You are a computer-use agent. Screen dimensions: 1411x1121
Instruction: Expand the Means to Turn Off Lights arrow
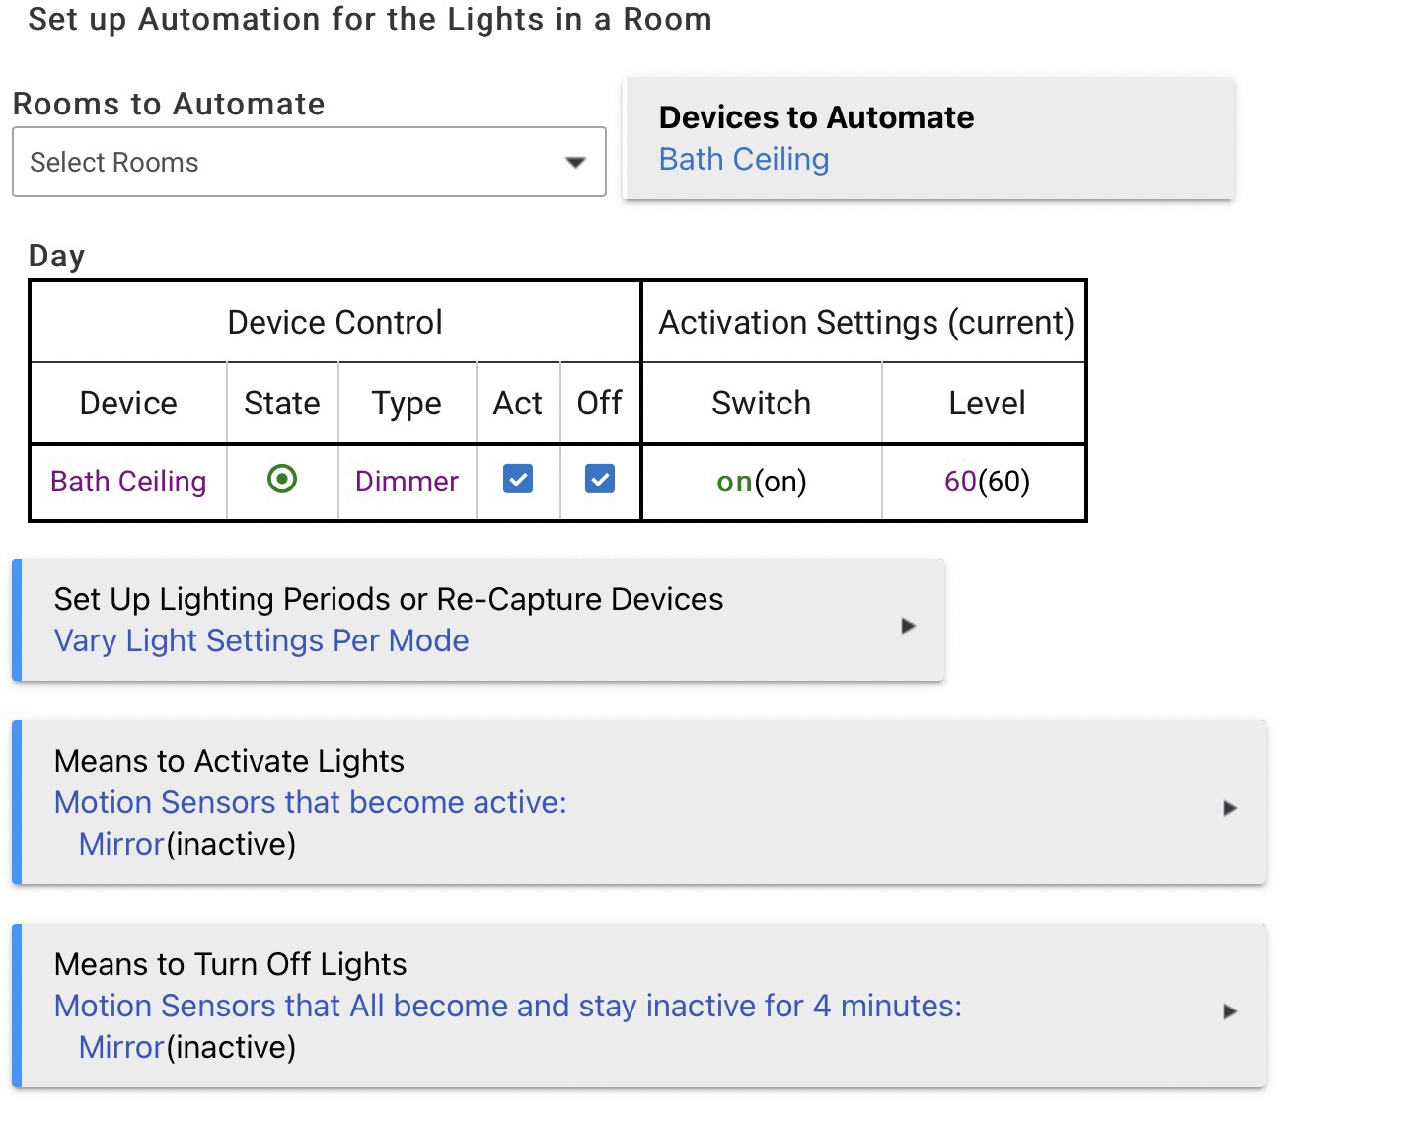(x=1229, y=1011)
